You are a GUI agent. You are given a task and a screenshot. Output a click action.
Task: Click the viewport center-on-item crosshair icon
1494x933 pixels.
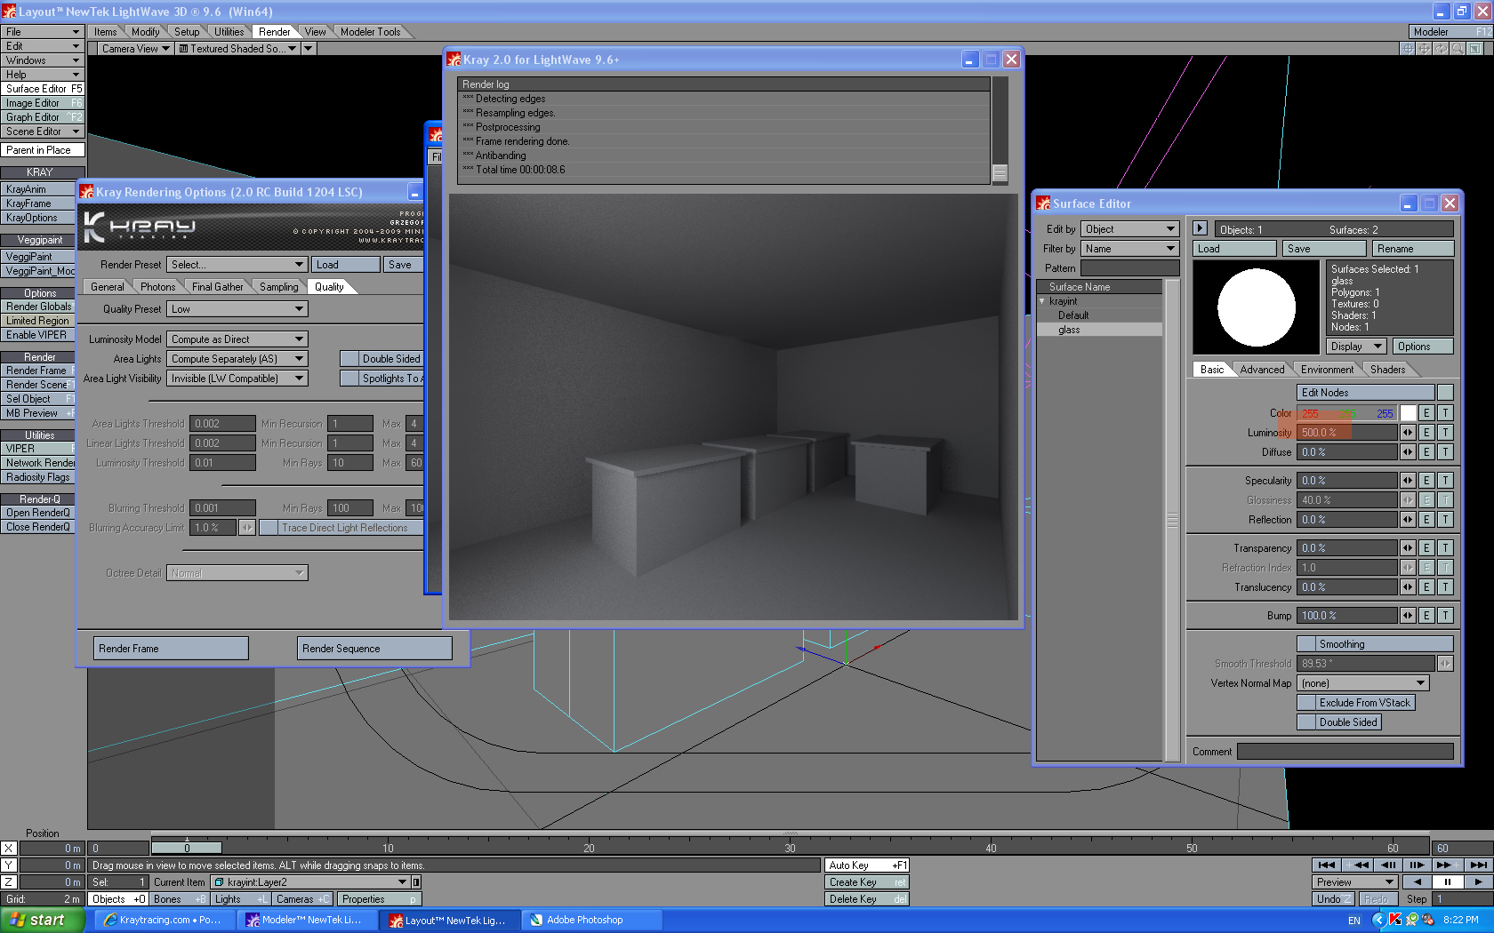click(1409, 49)
